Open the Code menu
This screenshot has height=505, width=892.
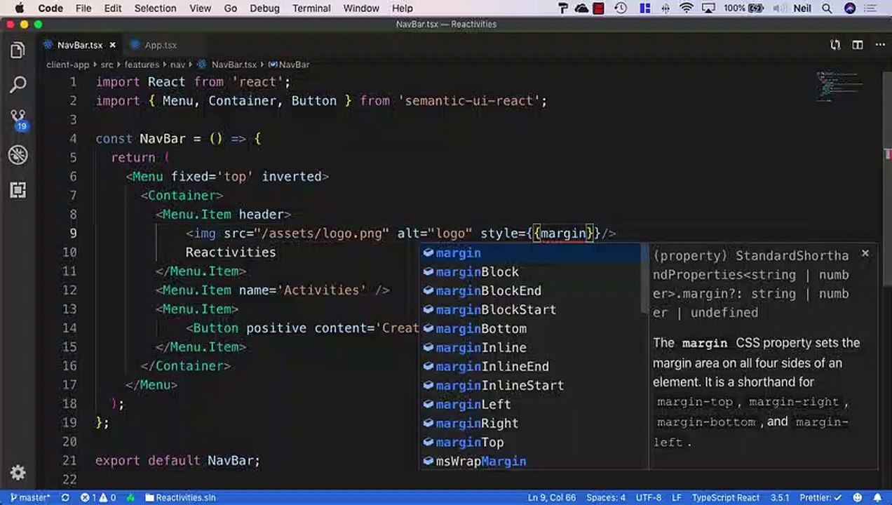(50, 8)
